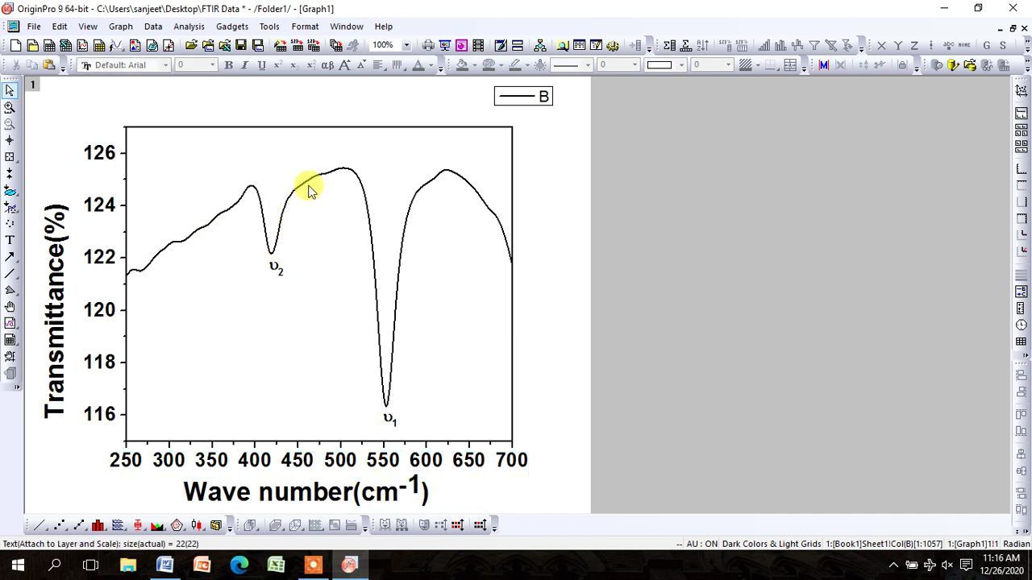Open the Graph menu
The height and width of the screenshot is (580, 1032).
pos(121,27)
